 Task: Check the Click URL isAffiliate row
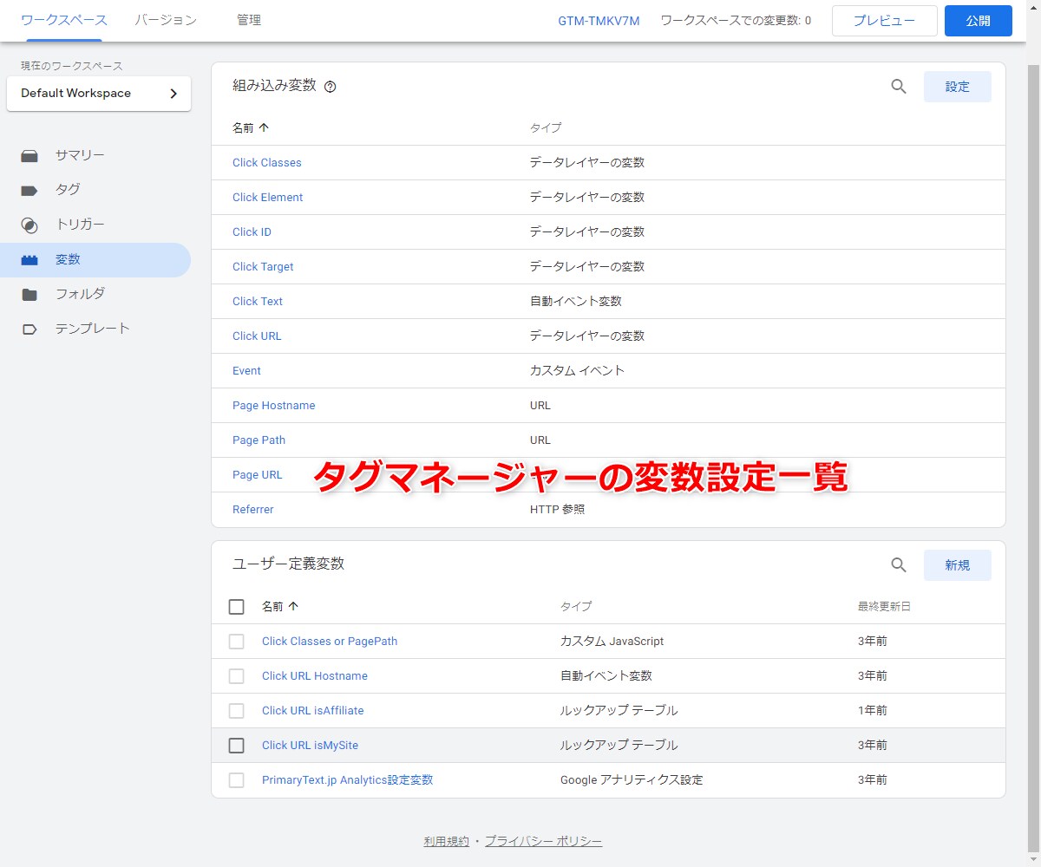pyautogui.click(x=236, y=711)
